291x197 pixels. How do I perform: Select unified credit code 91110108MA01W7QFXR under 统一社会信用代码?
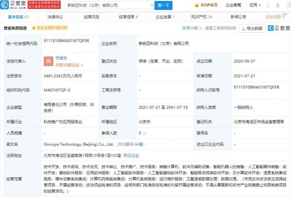pyautogui.click(x=67, y=41)
